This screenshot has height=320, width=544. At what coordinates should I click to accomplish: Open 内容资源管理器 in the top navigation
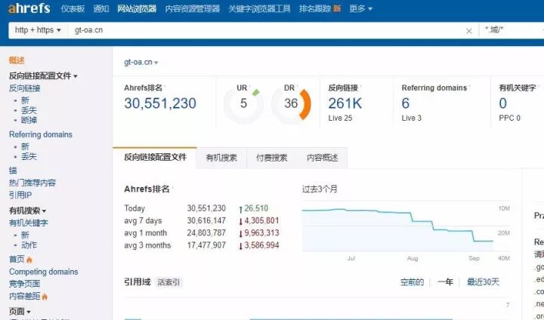tap(192, 8)
